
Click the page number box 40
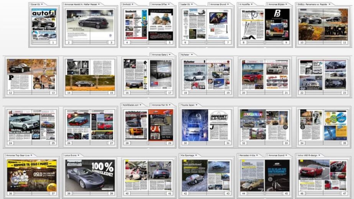pyautogui.click(x=127, y=193)
